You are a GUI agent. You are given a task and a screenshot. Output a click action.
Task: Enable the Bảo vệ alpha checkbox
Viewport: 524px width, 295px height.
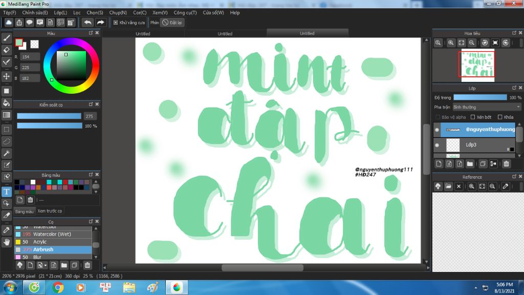(x=438, y=117)
